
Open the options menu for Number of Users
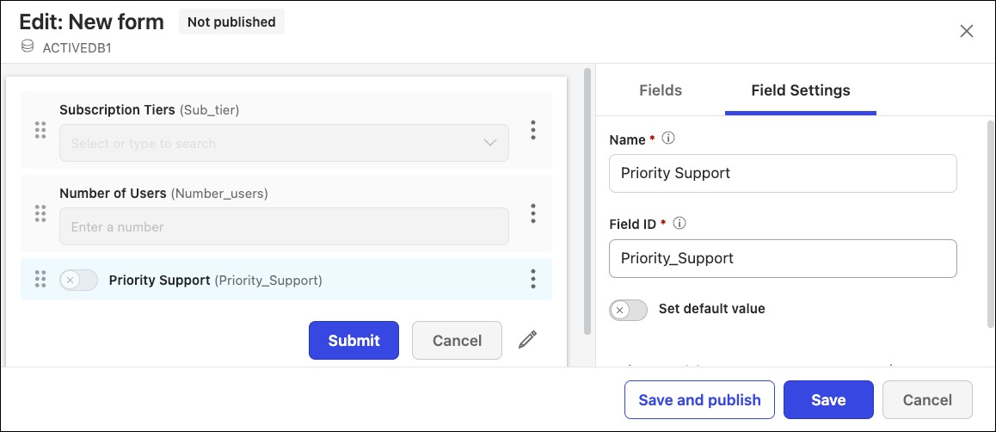click(533, 213)
